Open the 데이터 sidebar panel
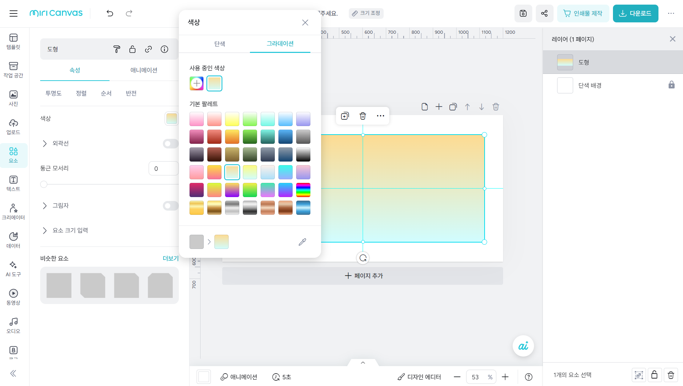Image resolution: width=683 pixels, height=386 pixels. pos(13,240)
